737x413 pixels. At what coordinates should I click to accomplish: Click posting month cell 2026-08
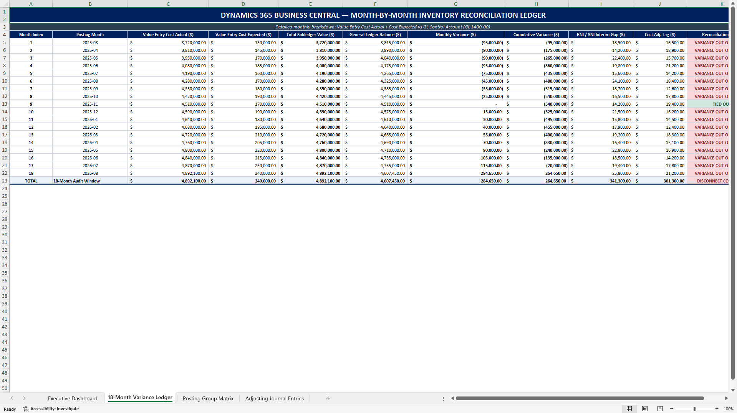click(90, 173)
